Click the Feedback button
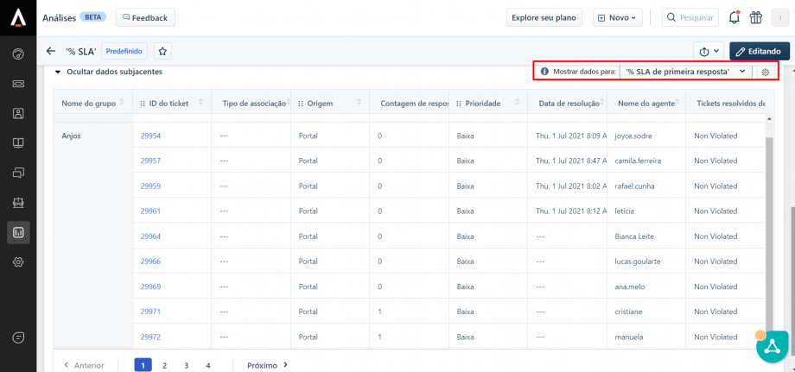795x372 pixels. pyautogui.click(x=145, y=17)
